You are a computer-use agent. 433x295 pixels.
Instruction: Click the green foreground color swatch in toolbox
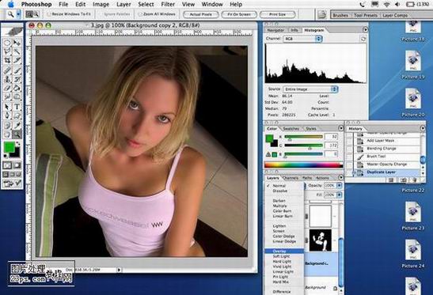(9, 147)
